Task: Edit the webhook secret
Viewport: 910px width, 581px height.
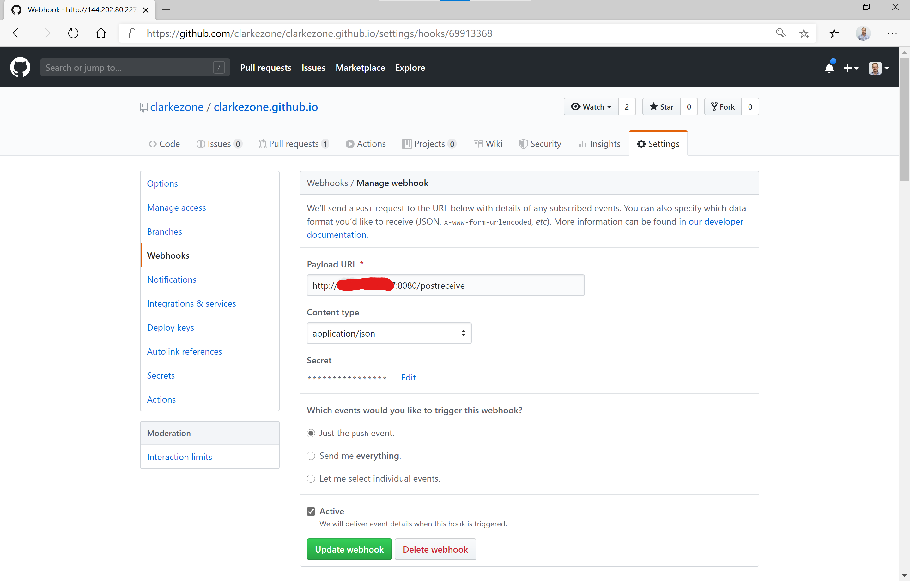Action: coord(408,377)
